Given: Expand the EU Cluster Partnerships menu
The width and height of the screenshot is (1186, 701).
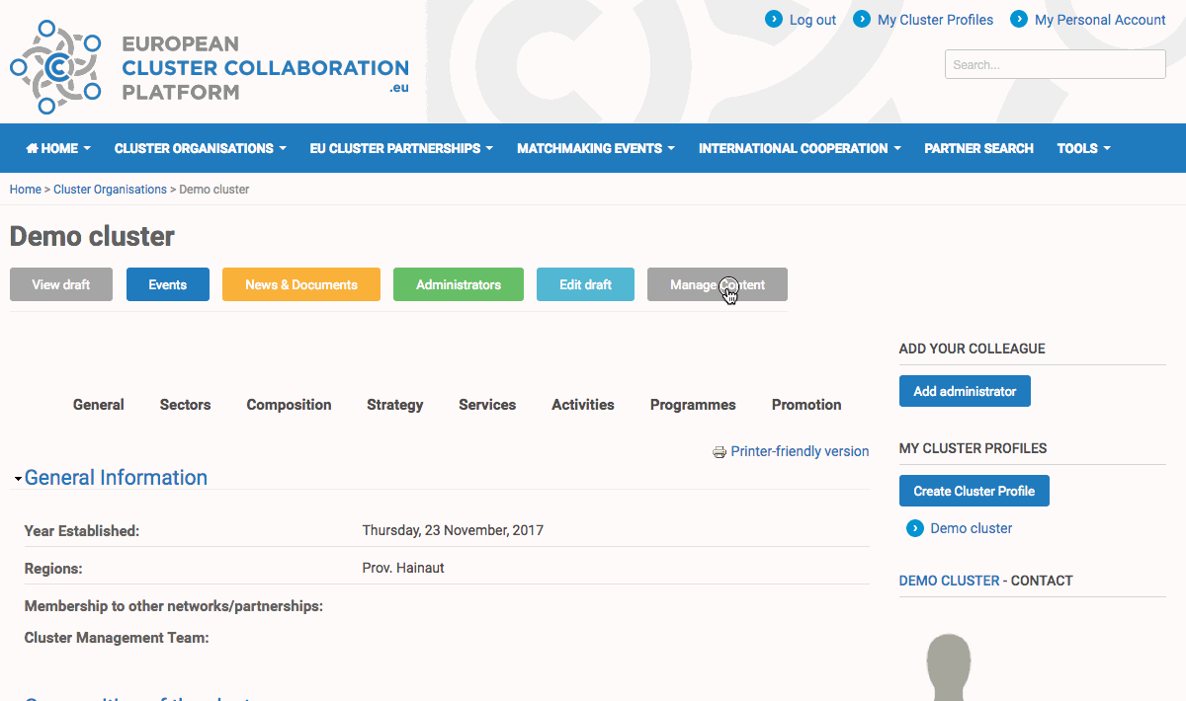Looking at the screenshot, I should tap(401, 148).
